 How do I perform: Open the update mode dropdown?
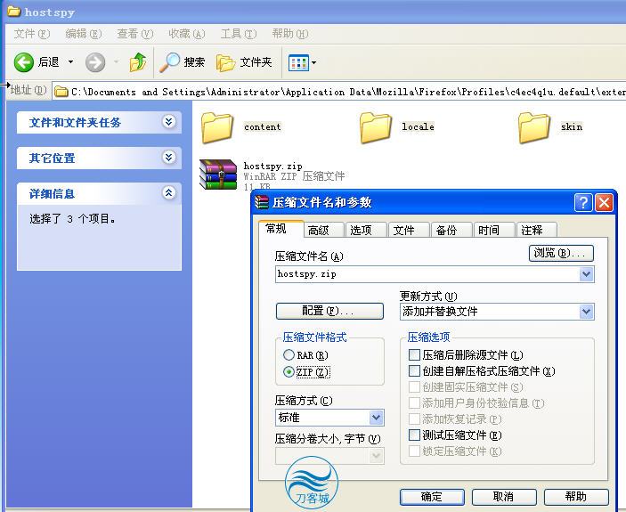tap(586, 312)
